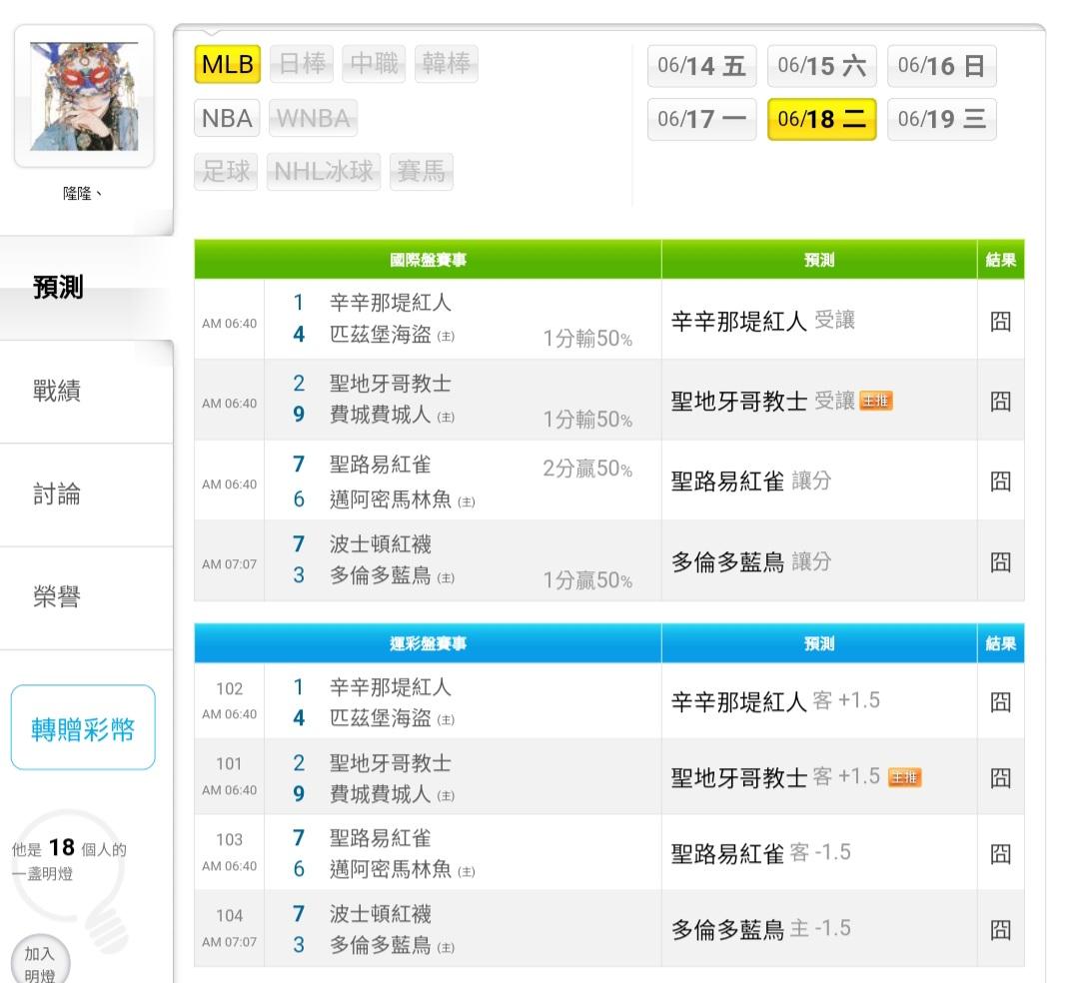The width and height of the screenshot is (1079, 983).
Task: Click the 國際盤賽事 table header
Action: click(x=428, y=260)
